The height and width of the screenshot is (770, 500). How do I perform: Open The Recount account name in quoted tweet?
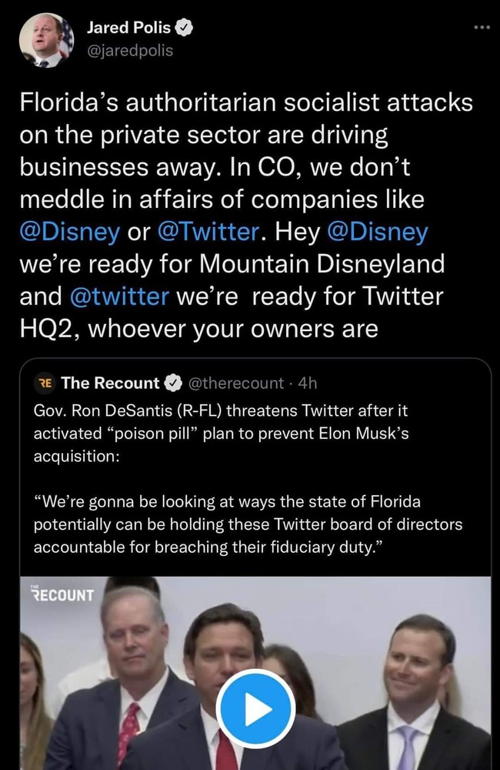[x=109, y=383]
